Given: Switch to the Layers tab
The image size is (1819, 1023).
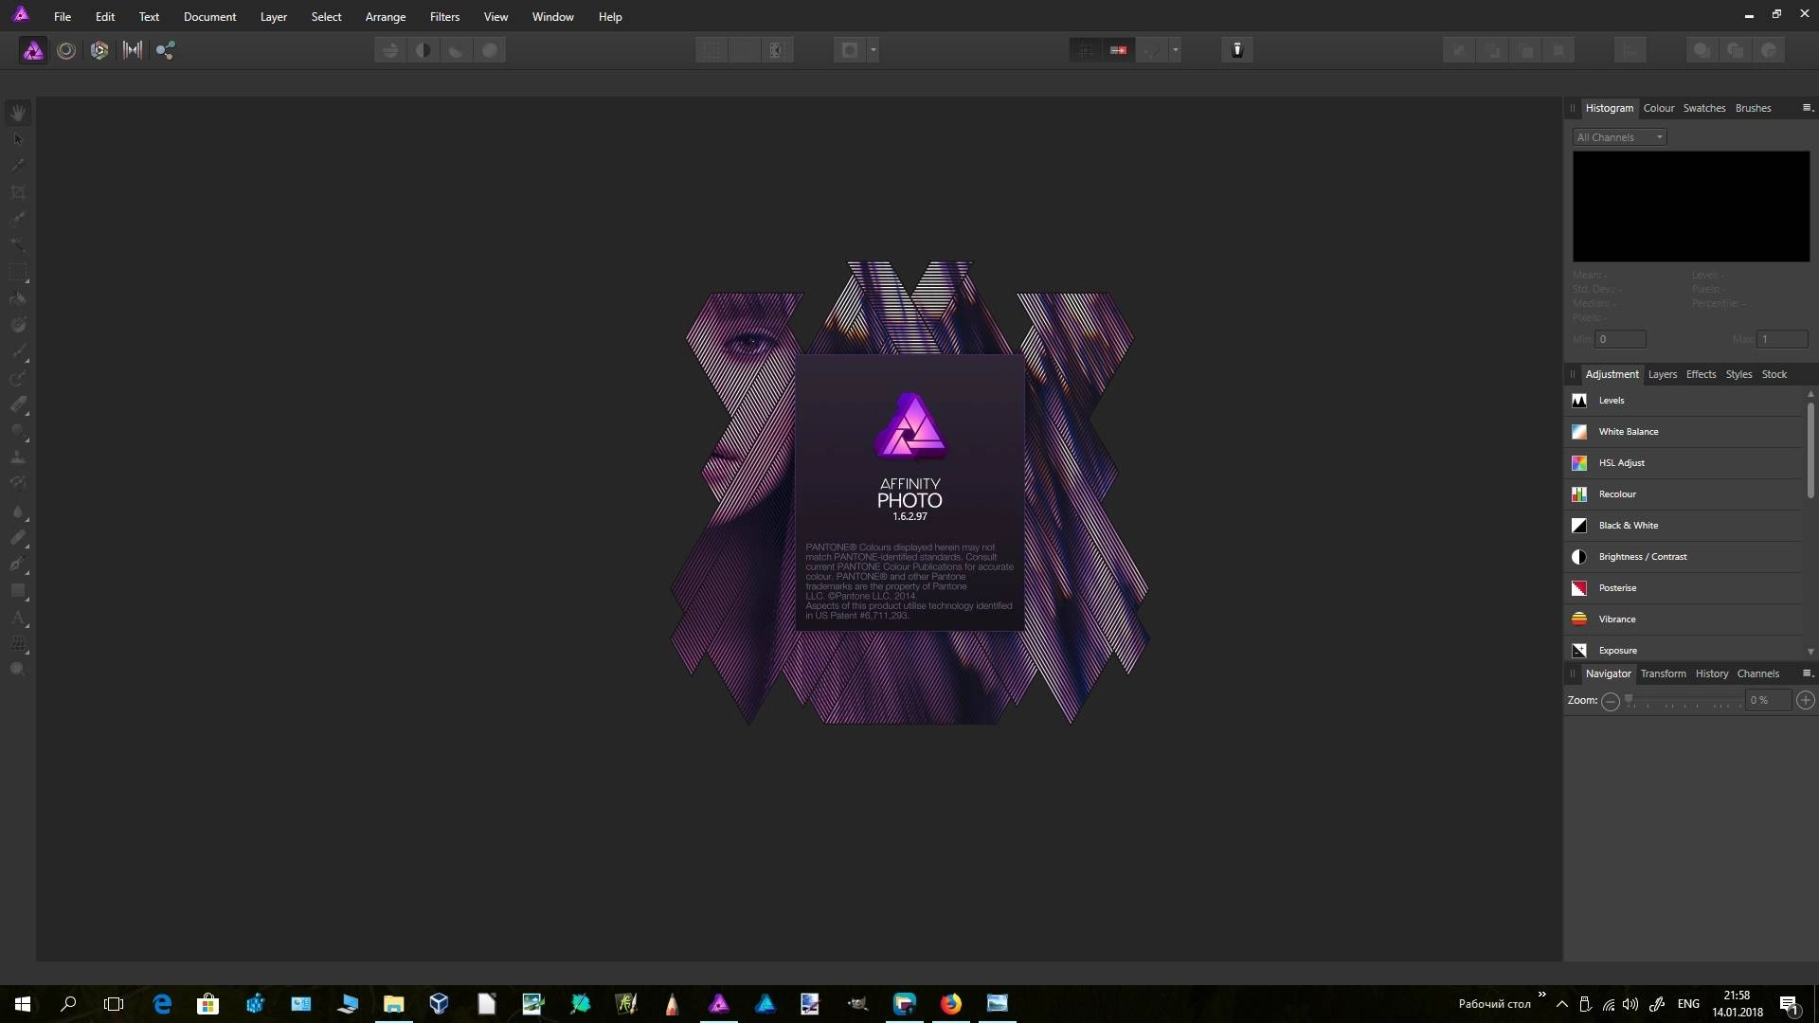Looking at the screenshot, I should coord(1663,374).
